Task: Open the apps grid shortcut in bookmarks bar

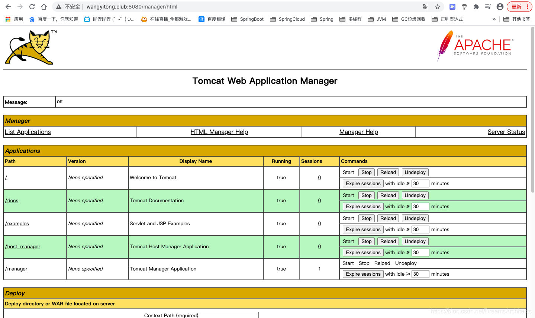Action: [8, 19]
